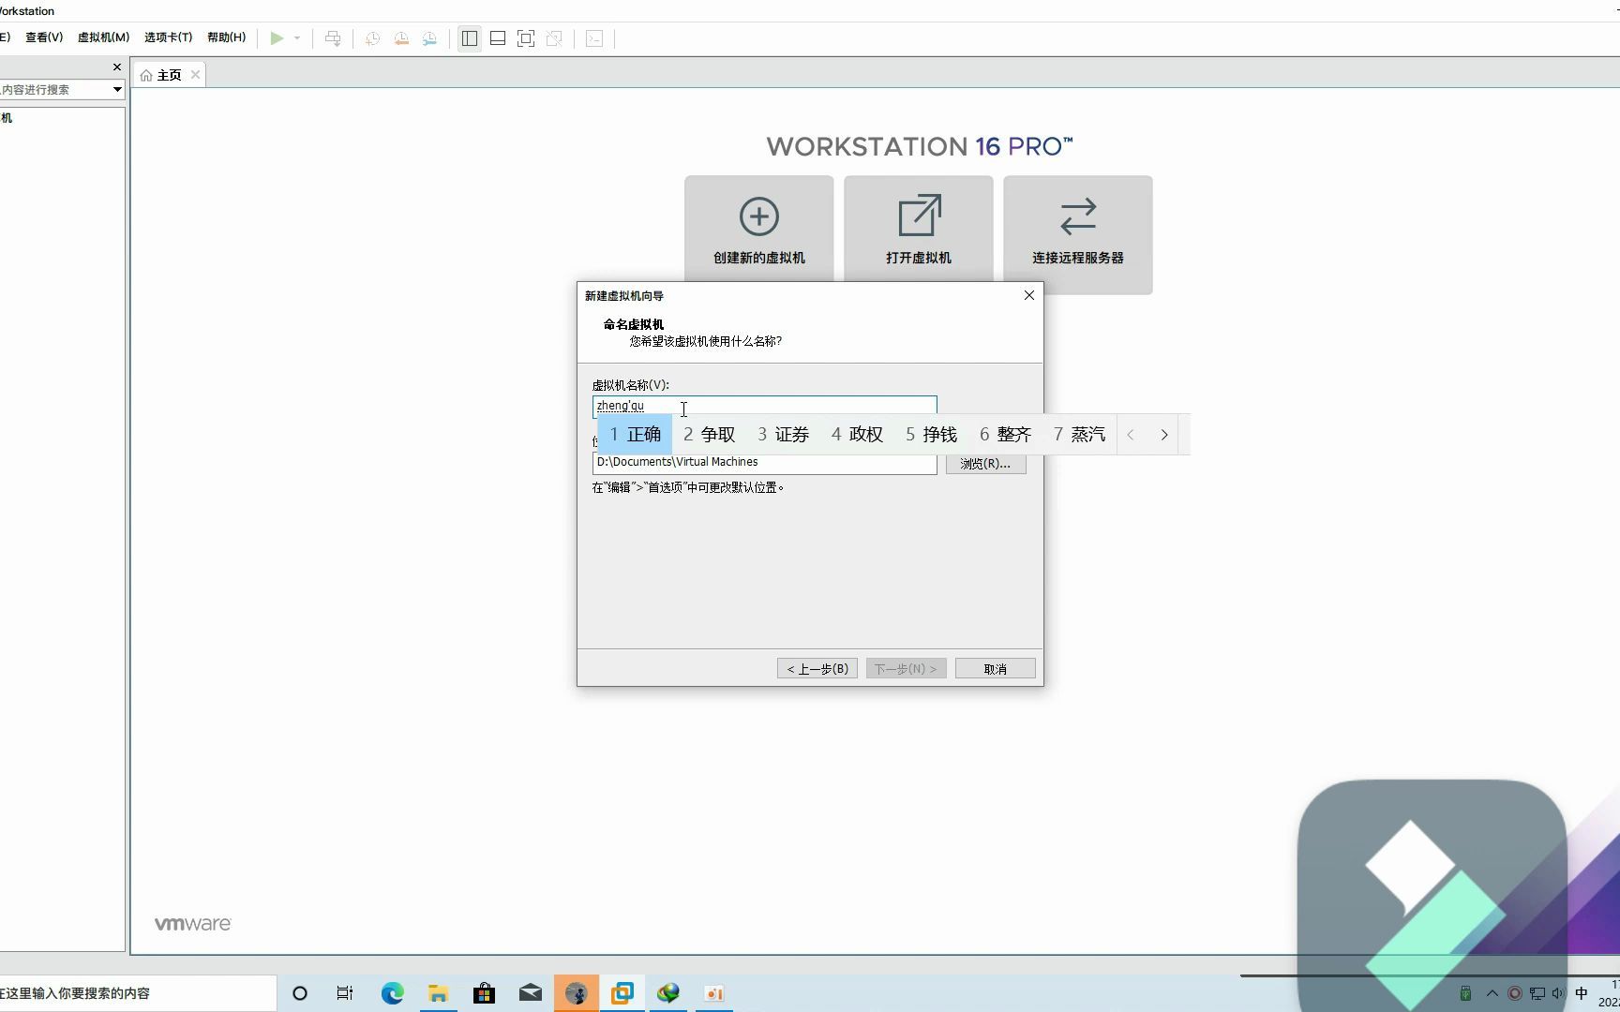
Task: Open the VMware Workstation taskbar icon
Action: click(x=622, y=992)
